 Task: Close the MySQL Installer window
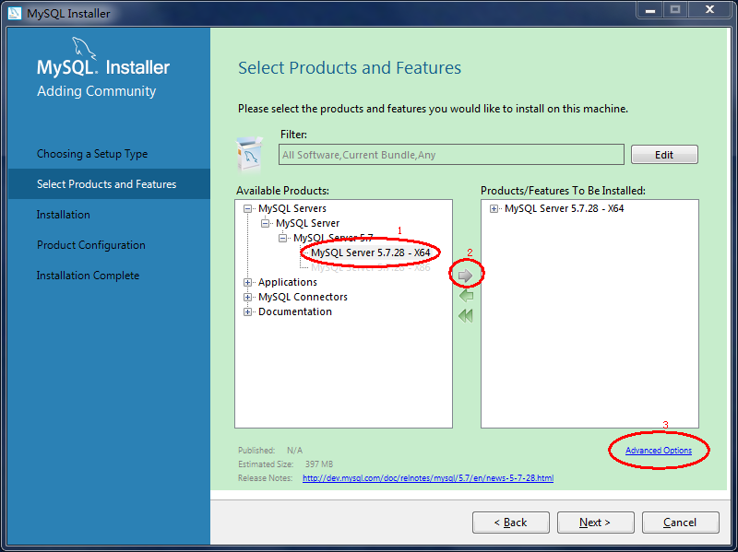click(709, 10)
